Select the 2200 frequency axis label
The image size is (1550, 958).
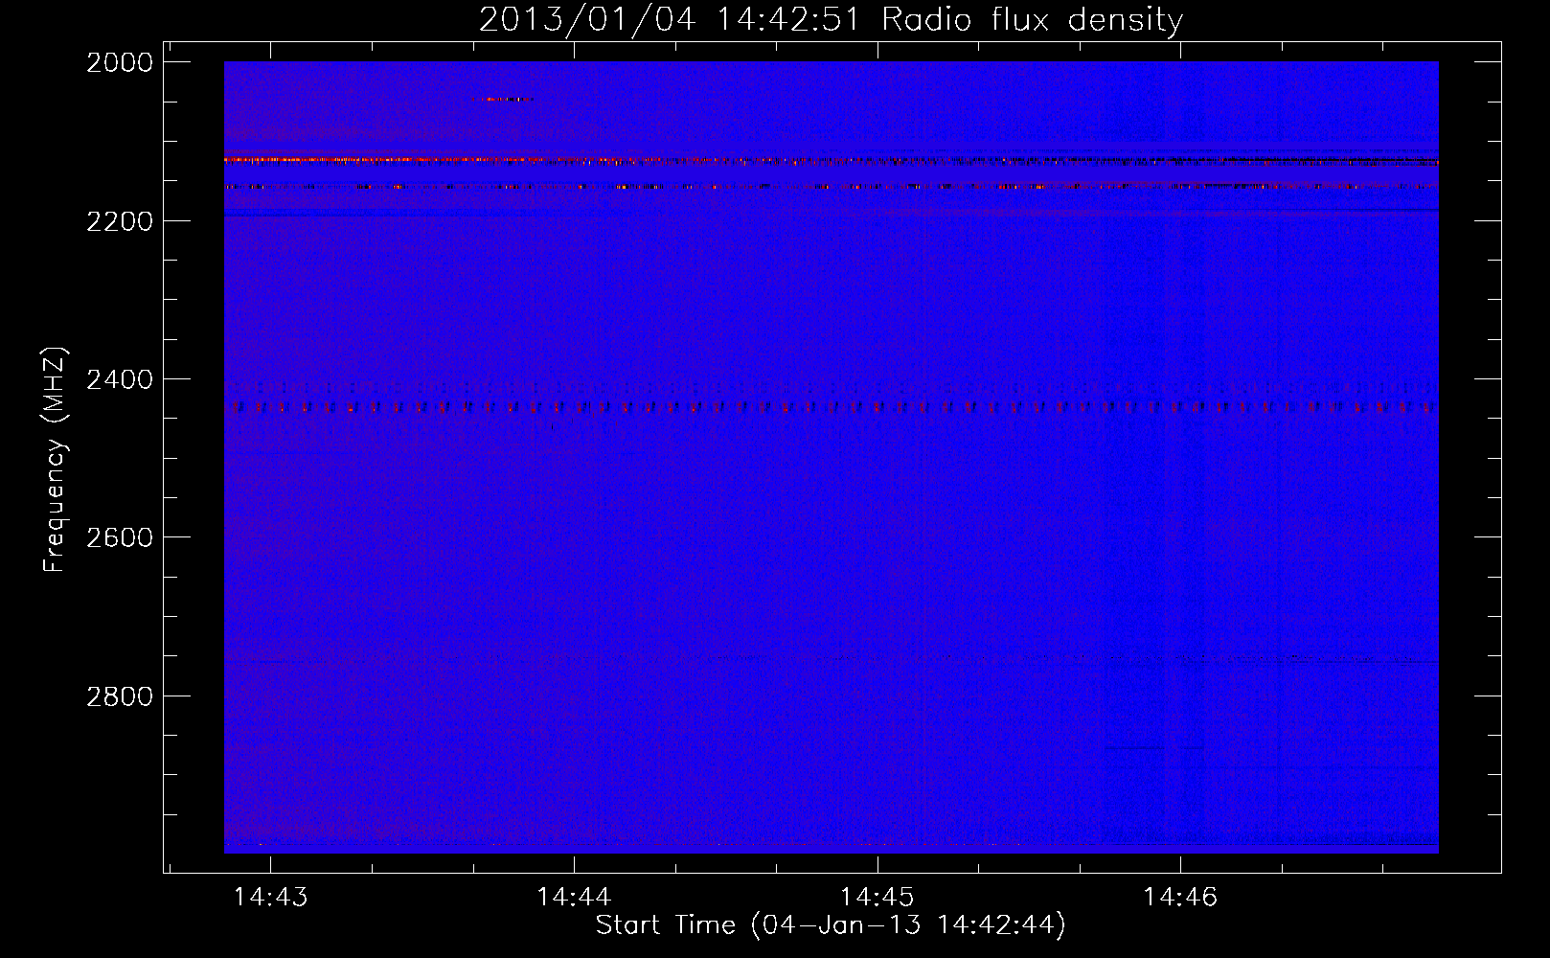pyautogui.click(x=120, y=221)
